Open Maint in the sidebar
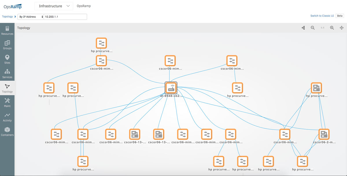The width and height of the screenshot is (347, 176). (x=7, y=103)
